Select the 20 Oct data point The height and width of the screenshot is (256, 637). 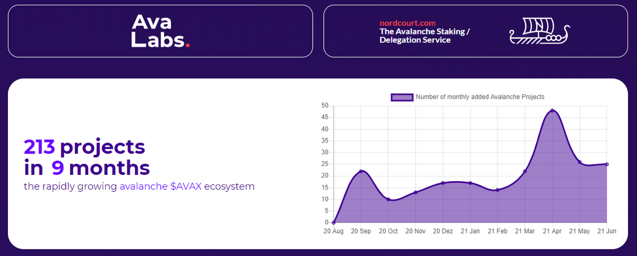[x=388, y=199]
